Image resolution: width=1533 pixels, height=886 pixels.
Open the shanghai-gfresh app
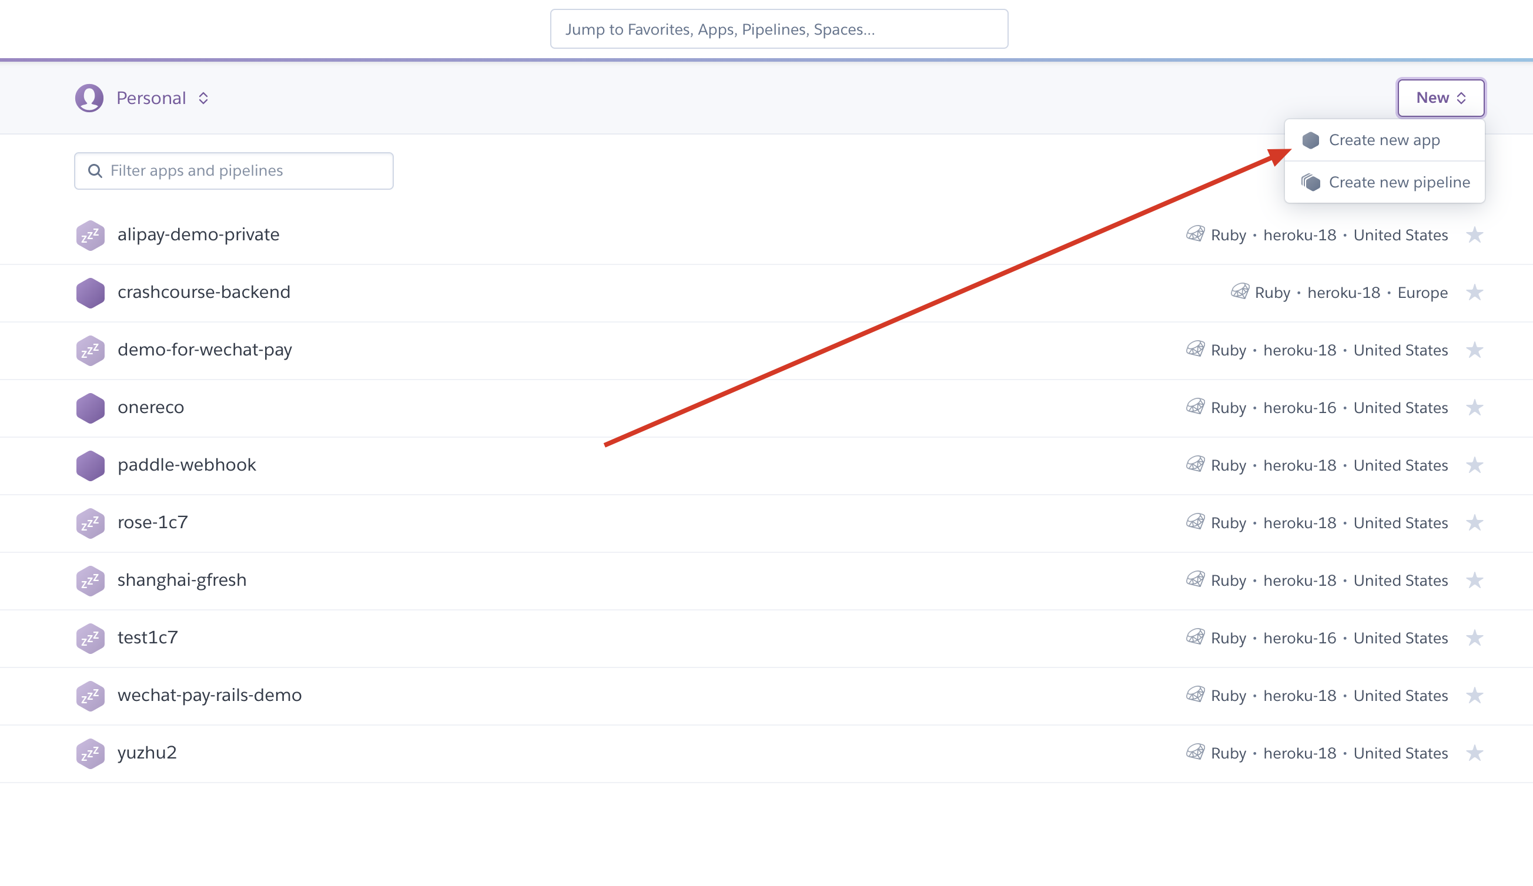pos(182,580)
